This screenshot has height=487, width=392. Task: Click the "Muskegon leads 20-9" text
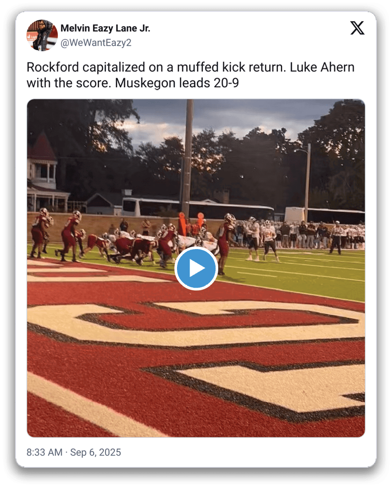[177, 83]
